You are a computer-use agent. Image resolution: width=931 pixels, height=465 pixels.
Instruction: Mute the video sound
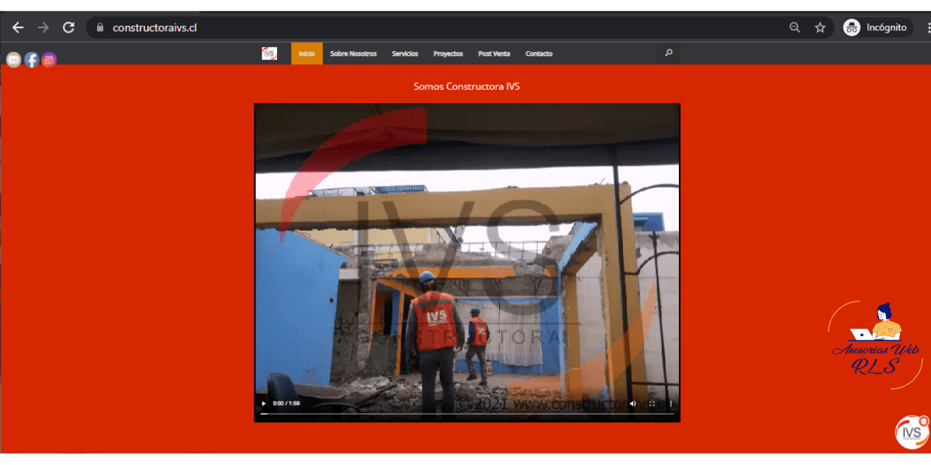pyautogui.click(x=632, y=403)
